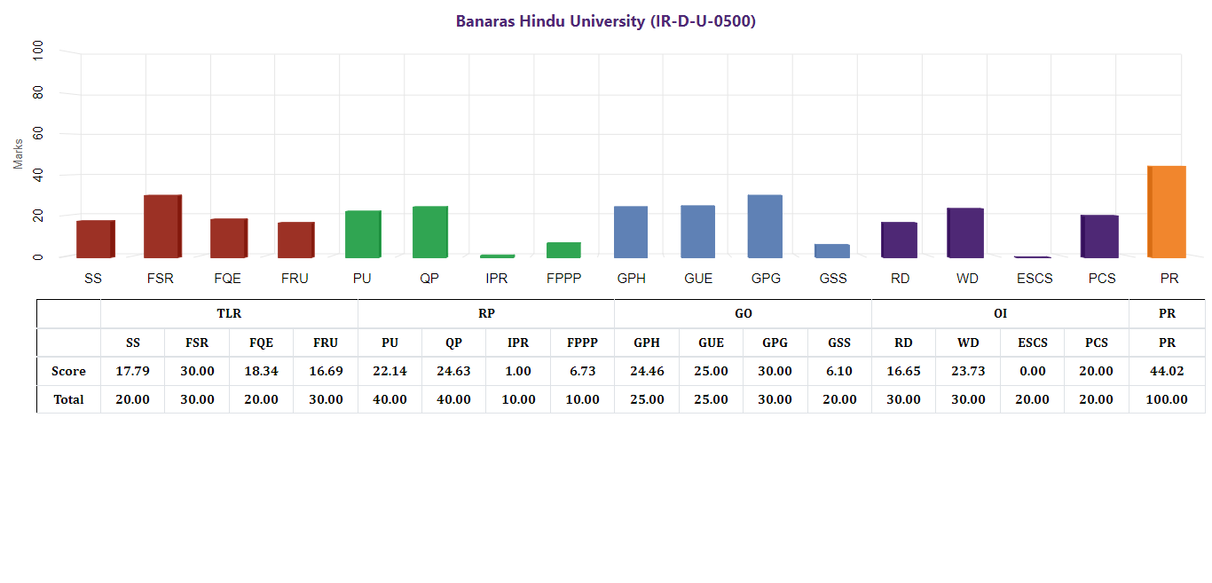Click the TLR group header in table
Image resolution: width=1212 pixels, height=583 pixels.
pyautogui.click(x=229, y=313)
